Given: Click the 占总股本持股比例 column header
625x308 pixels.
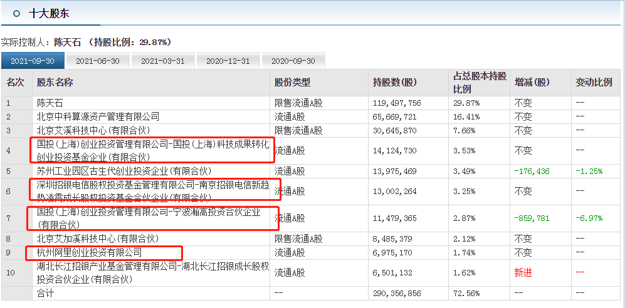Looking at the screenshot, I should 480,83.
